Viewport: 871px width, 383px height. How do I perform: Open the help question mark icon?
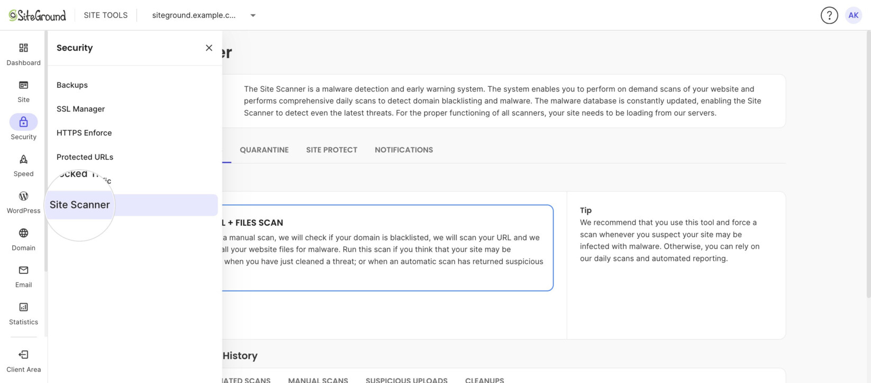[829, 15]
